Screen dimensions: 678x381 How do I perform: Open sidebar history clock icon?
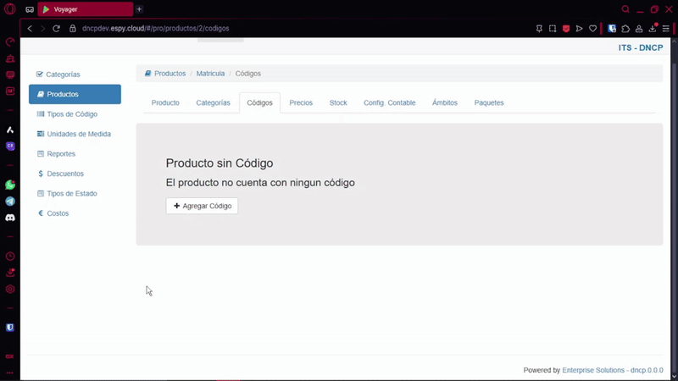pyautogui.click(x=10, y=257)
